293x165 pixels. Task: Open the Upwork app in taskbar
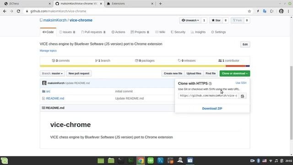point(151,160)
